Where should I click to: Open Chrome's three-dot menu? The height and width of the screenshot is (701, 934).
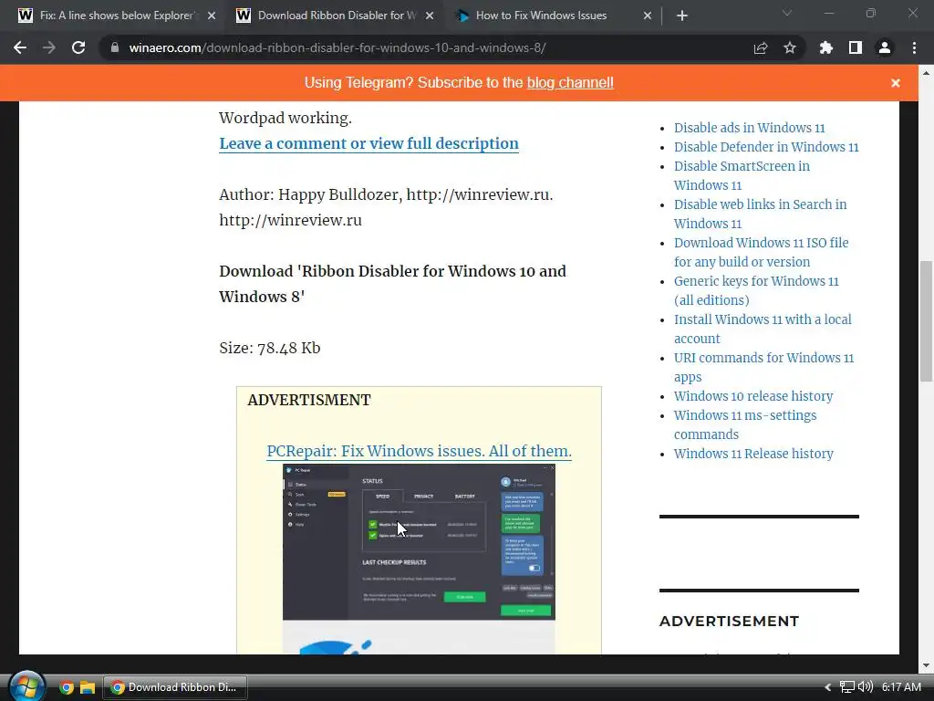click(914, 47)
